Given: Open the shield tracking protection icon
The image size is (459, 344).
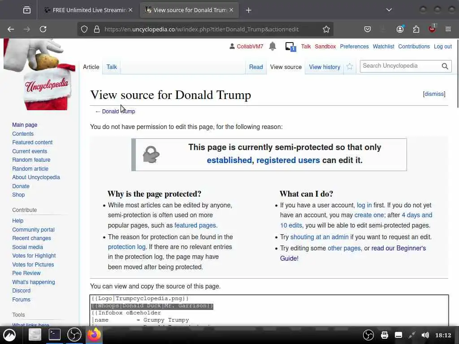Looking at the screenshot, I should (x=84, y=29).
